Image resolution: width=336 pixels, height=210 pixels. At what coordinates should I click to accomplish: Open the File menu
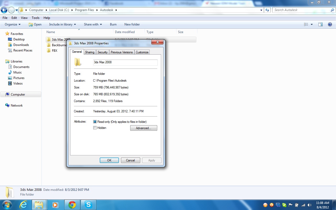point(5,18)
